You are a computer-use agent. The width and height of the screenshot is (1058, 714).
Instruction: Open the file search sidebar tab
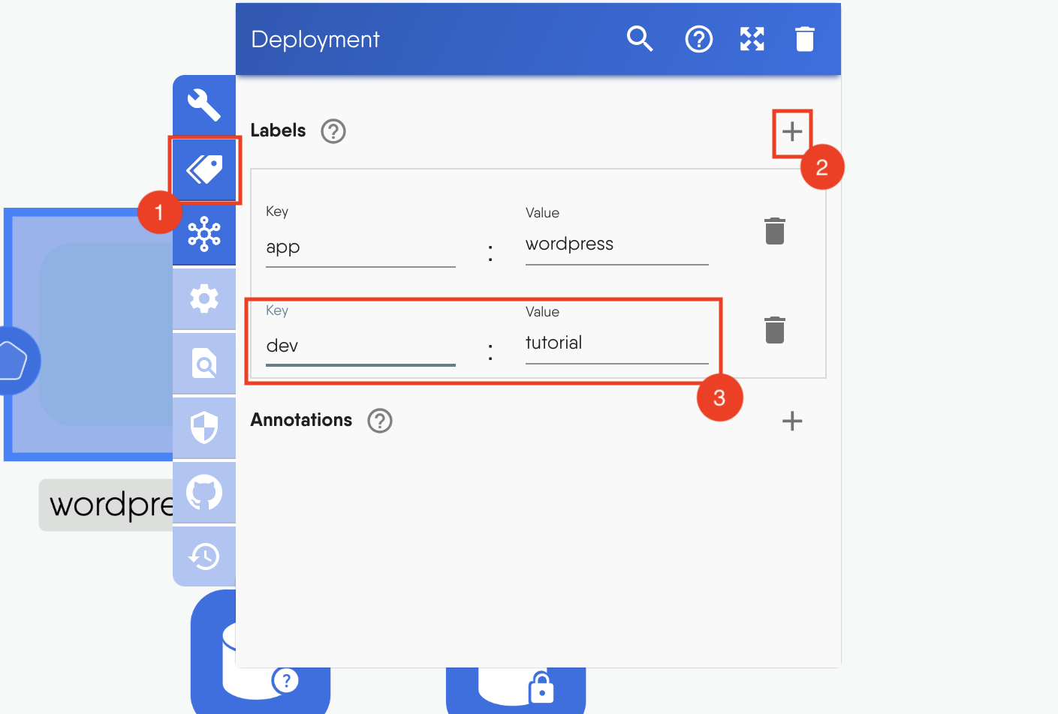pyautogui.click(x=204, y=364)
